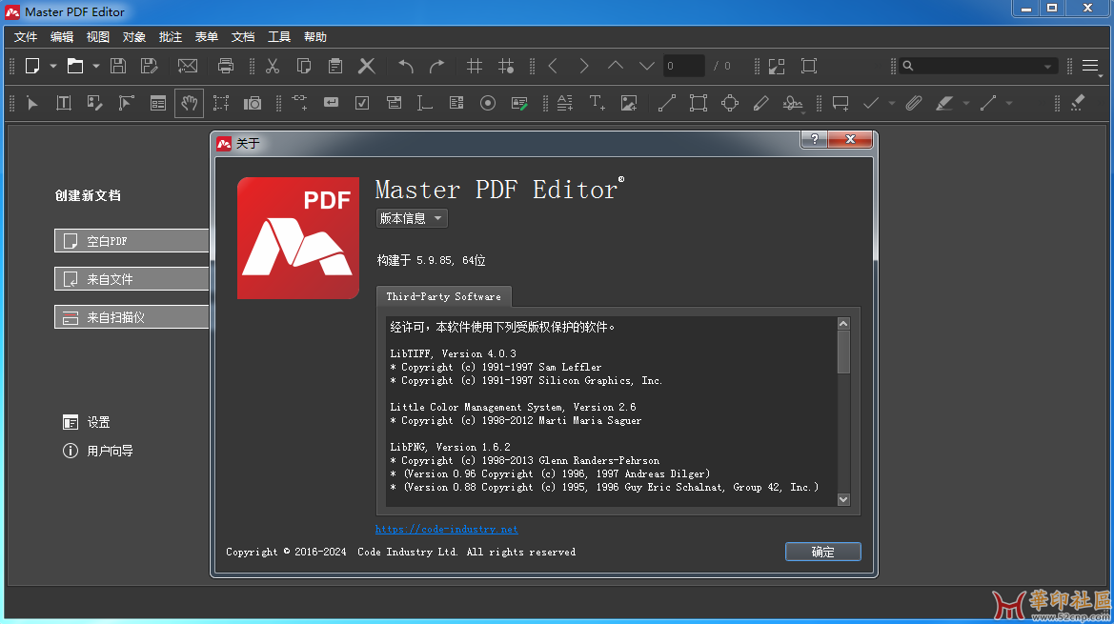
Task: Click the page number input field
Action: coord(683,66)
